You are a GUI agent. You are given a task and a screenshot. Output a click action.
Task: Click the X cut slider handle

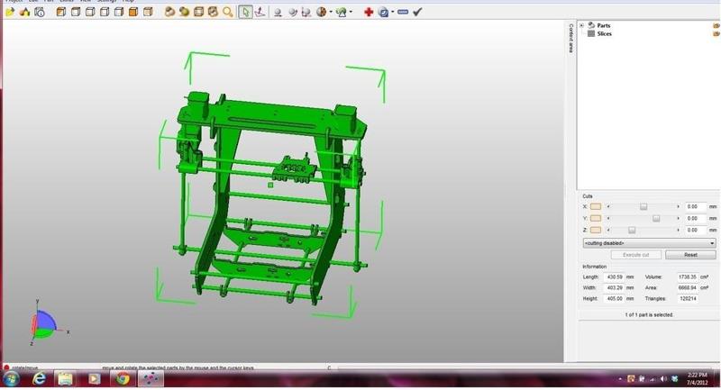[x=643, y=207]
